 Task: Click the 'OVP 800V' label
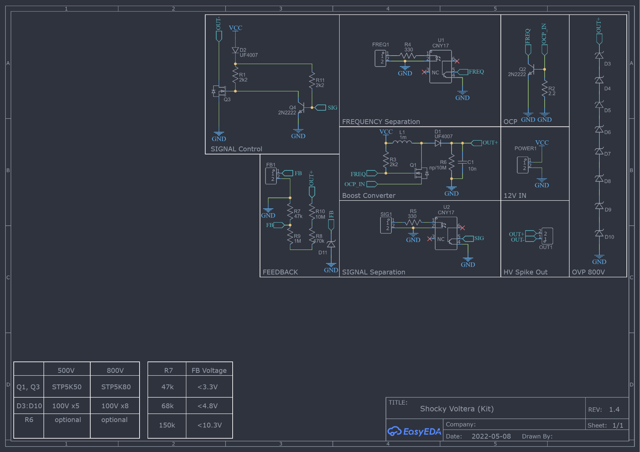point(588,272)
